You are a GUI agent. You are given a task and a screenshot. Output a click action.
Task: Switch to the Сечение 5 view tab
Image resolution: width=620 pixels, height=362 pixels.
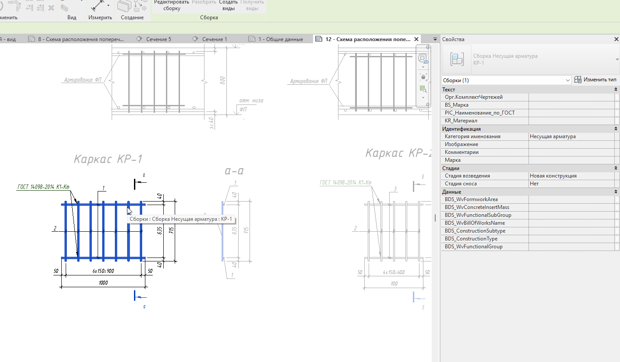pyautogui.click(x=158, y=39)
